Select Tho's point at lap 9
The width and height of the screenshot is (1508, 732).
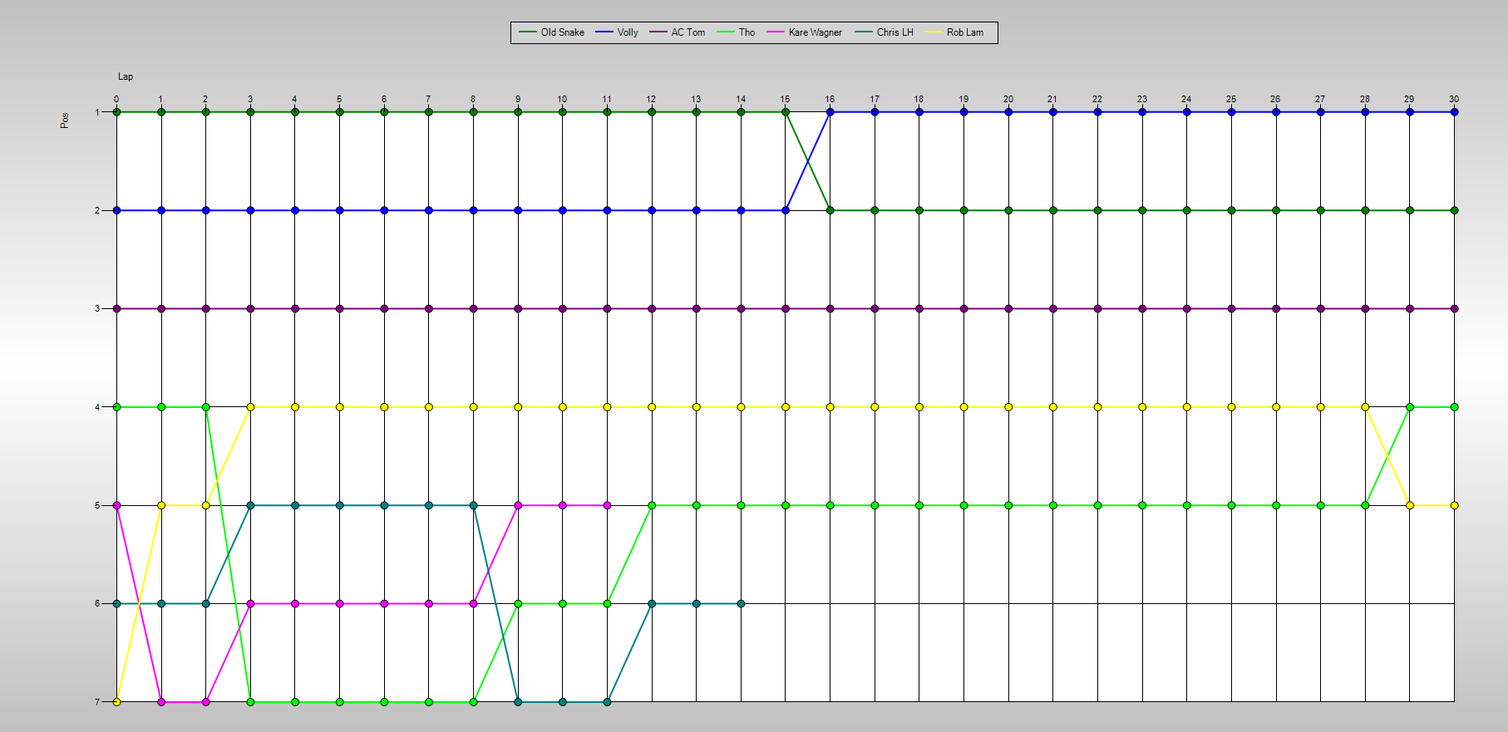[518, 603]
